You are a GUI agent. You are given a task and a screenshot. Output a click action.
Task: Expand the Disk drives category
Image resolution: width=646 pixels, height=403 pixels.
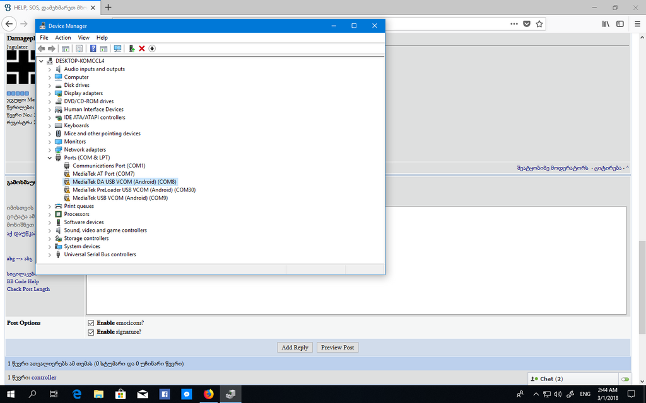pos(50,85)
